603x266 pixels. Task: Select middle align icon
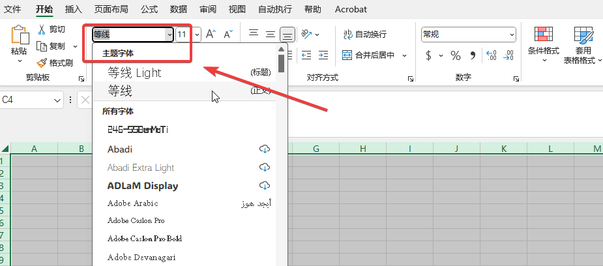click(x=271, y=34)
